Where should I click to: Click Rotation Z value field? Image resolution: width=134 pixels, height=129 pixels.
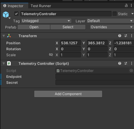tap(124, 49)
